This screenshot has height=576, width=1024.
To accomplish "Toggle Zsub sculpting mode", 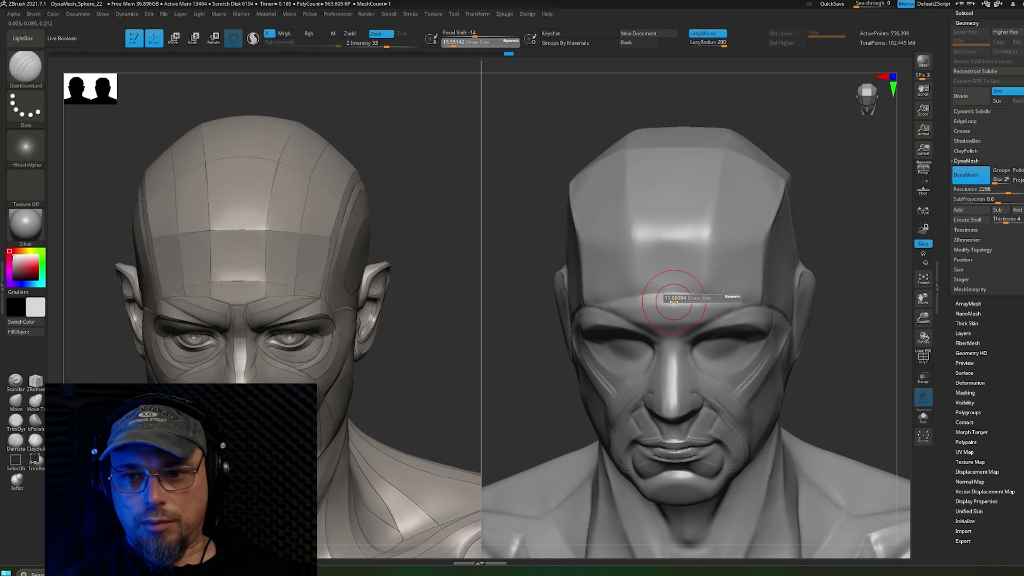I will [381, 34].
